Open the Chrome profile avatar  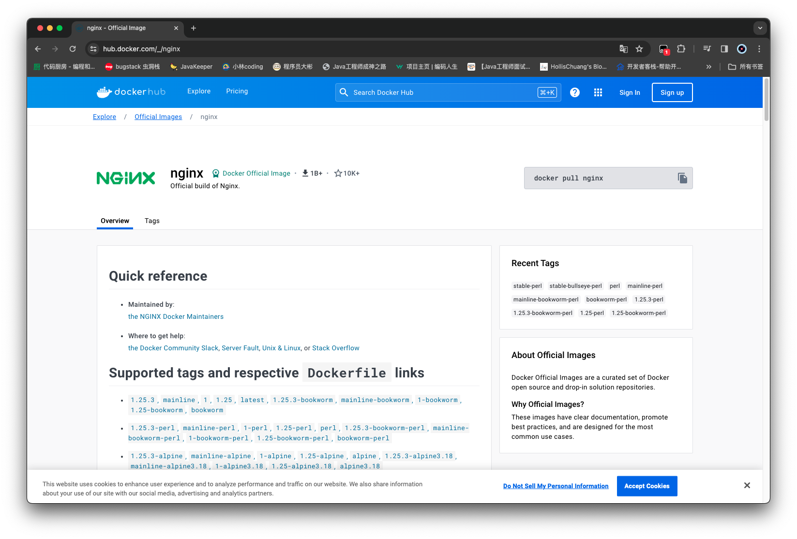(x=742, y=49)
